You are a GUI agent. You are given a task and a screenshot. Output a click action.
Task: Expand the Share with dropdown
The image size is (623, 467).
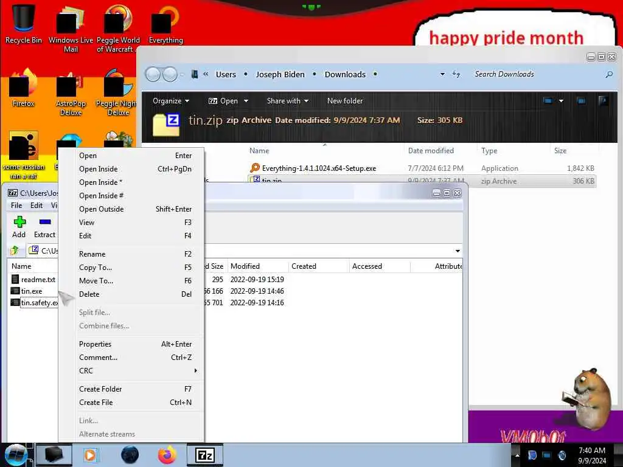pyautogui.click(x=288, y=101)
